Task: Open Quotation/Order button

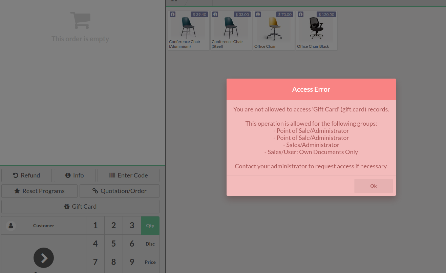Action: click(120, 191)
